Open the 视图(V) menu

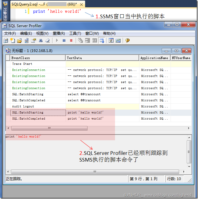[42, 33]
